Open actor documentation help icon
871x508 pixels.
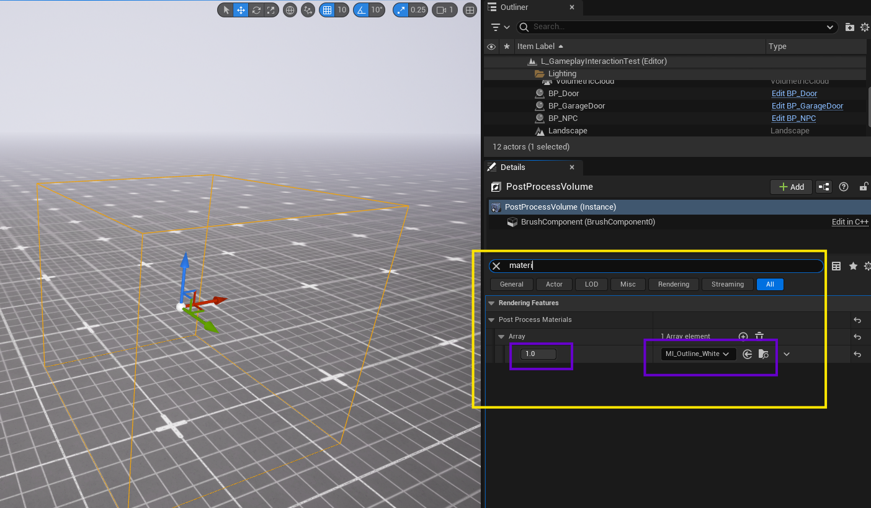[844, 187]
